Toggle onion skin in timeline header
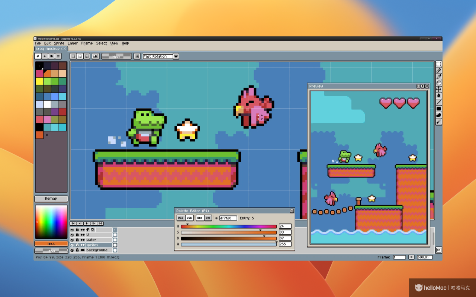Screen dimensions: 476x297 pos(93,230)
